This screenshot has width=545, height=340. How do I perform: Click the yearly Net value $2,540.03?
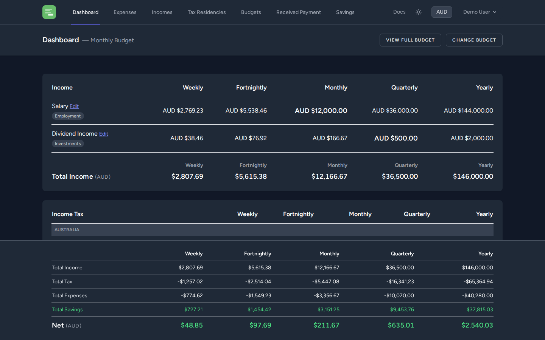tap(477, 325)
